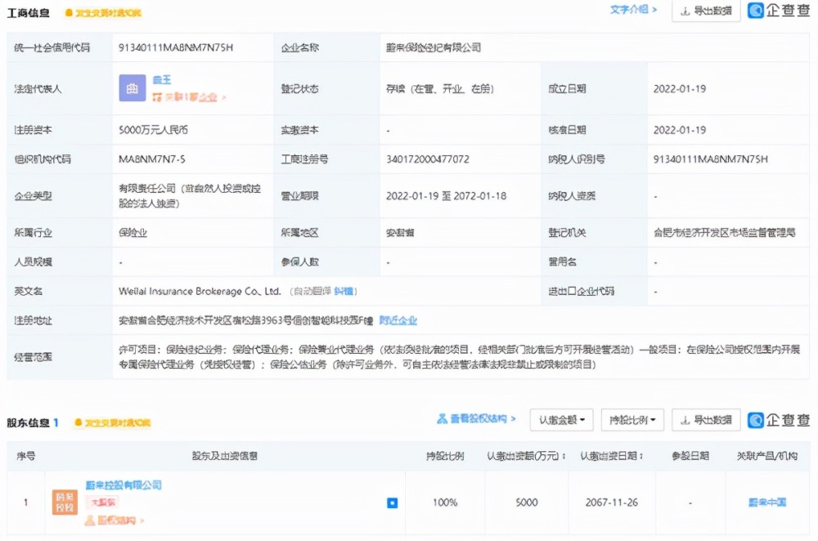This screenshot has width=818, height=541.
Task: Open the 蔚来控股 shareholder logo thumbnail
Action: tap(65, 503)
